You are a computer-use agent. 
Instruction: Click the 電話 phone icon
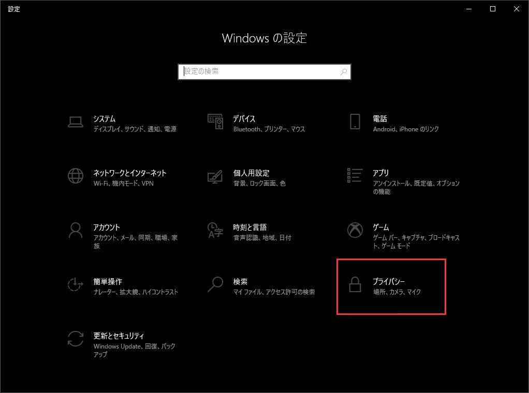pos(355,122)
